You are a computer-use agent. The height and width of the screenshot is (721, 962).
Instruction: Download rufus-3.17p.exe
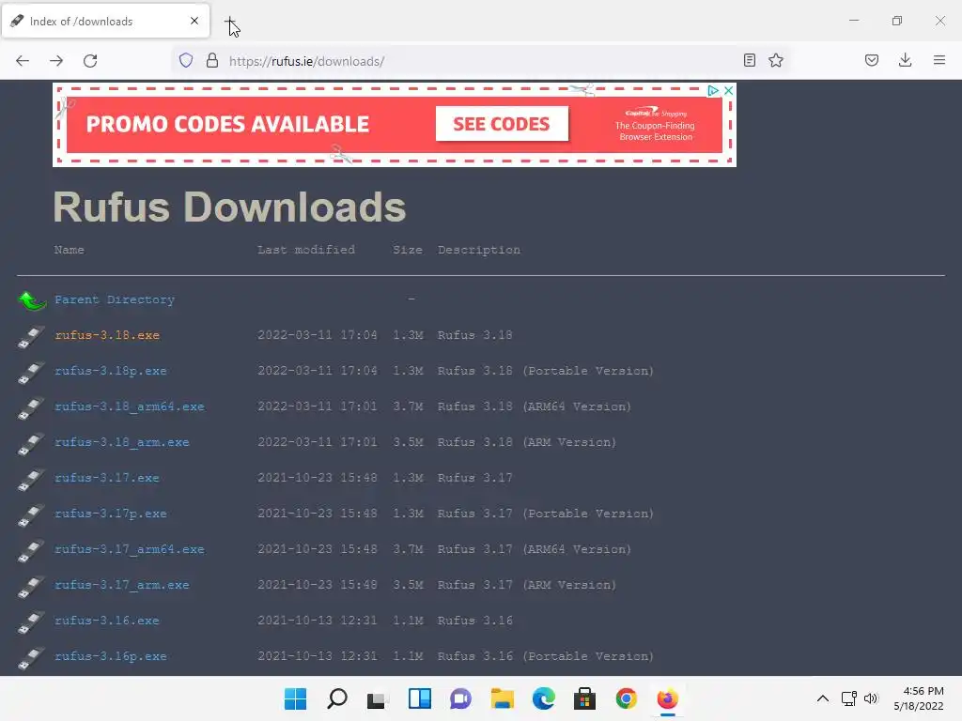point(111,514)
